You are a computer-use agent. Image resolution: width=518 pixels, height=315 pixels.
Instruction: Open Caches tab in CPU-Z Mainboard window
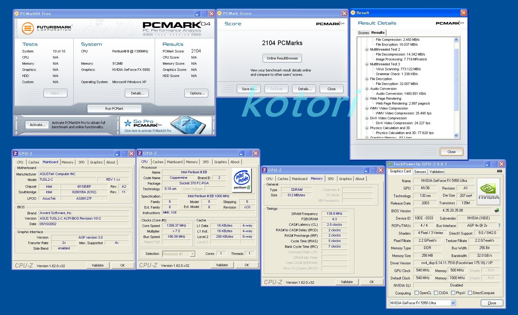pyautogui.click(x=34, y=162)
